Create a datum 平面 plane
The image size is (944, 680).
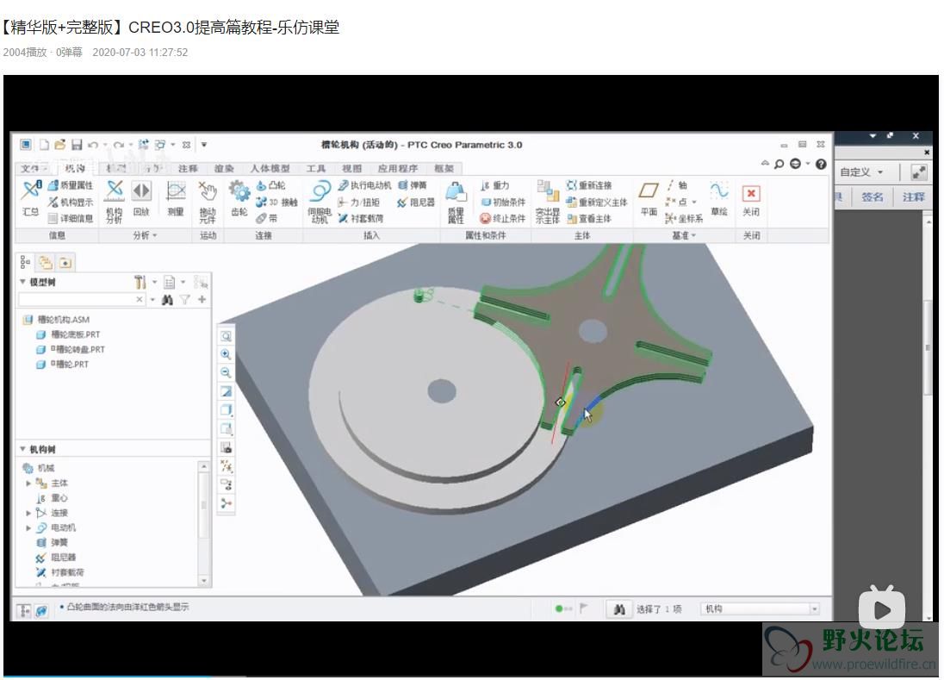(649, 197)
